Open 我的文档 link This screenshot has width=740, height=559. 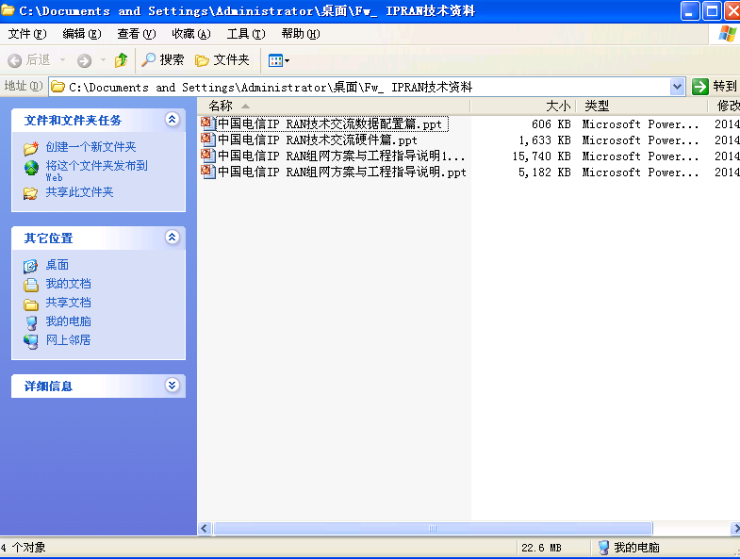(x=68, y=284)
